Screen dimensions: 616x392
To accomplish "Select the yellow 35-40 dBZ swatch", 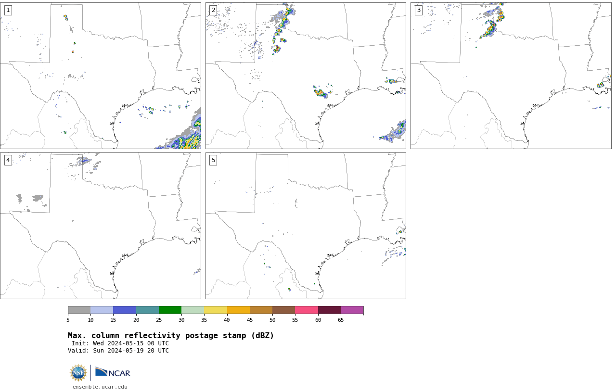I will click(216, 310).
